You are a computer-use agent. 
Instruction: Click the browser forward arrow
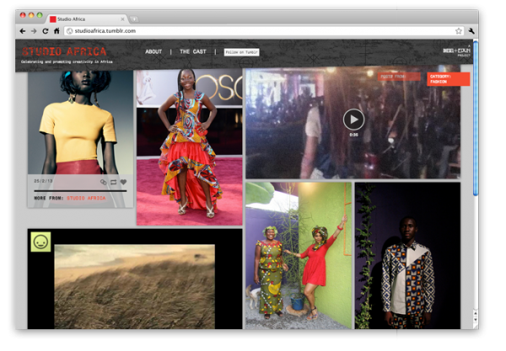coord(34,30)
